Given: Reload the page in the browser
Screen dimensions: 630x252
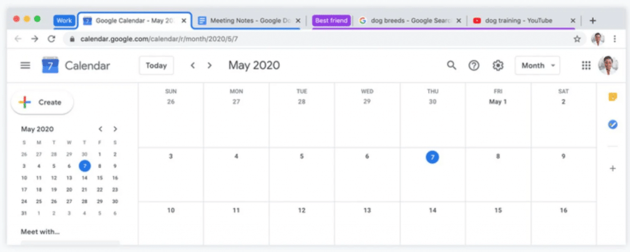Looking at the screenshot, I should click(51, 39).
